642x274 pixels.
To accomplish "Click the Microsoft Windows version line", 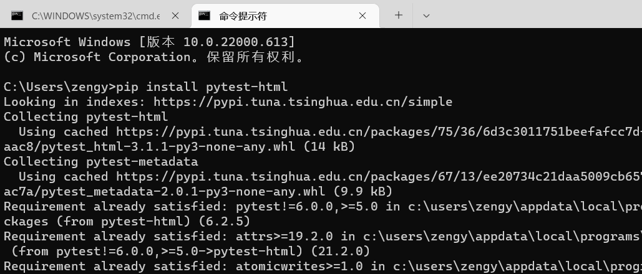I will 150,42.
